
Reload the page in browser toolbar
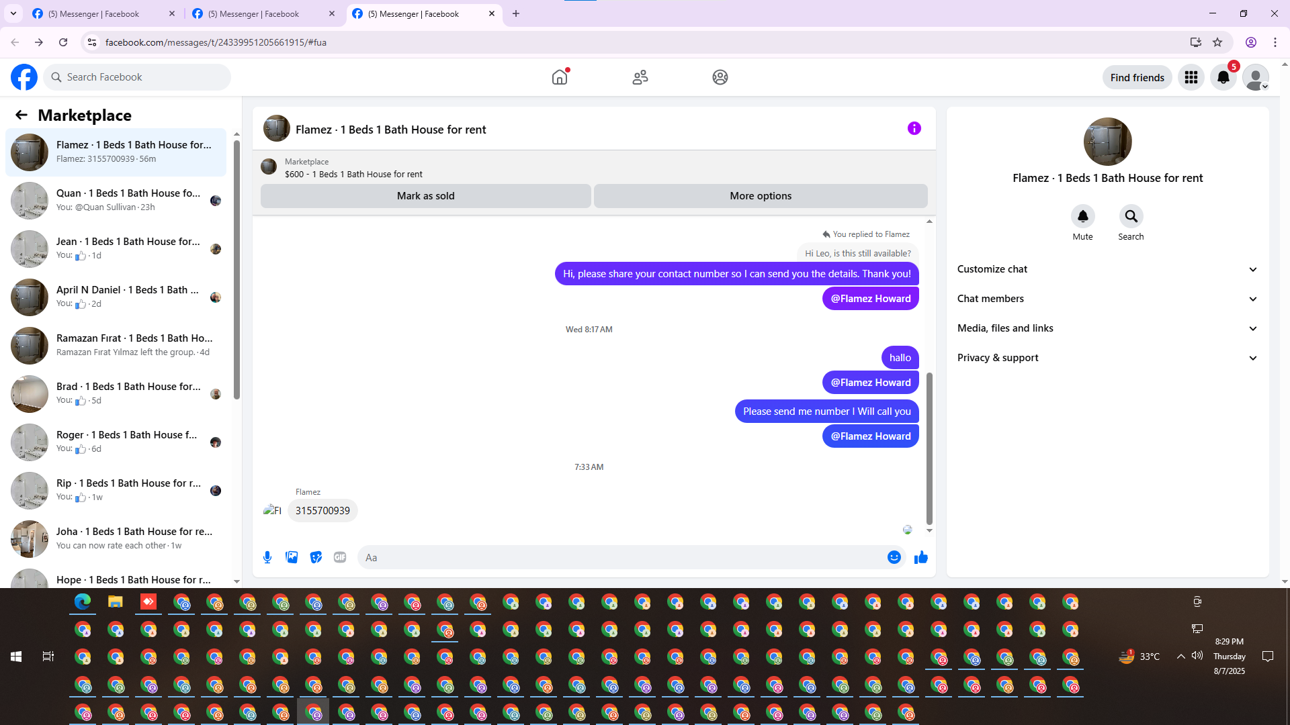click(63, 42)
